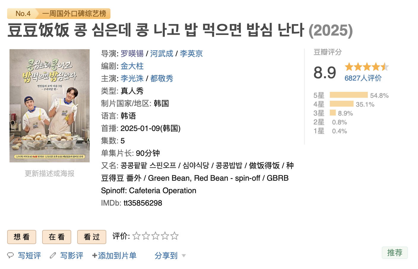Open the show poster thumbnail
Viewport: 418px width, 269px height.
point(50,106)
